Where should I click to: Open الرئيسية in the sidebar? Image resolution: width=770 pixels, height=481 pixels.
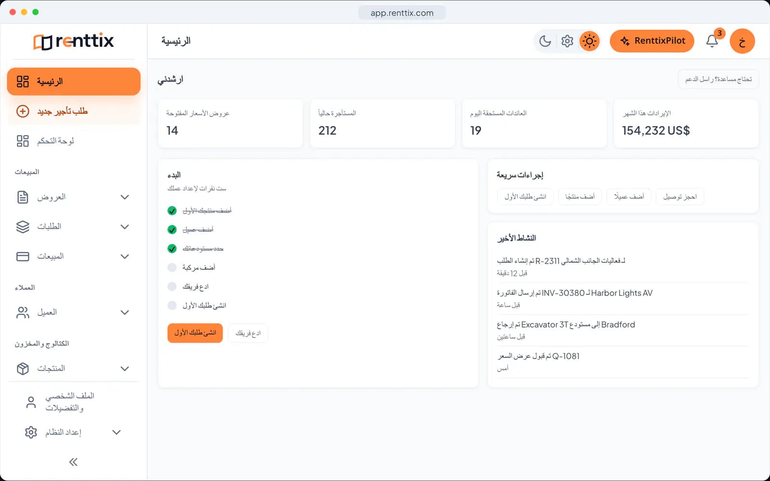pos(74,81)
